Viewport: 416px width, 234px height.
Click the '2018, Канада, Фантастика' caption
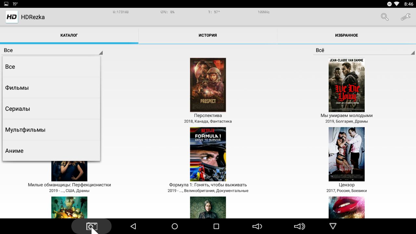tap(208, 121)
